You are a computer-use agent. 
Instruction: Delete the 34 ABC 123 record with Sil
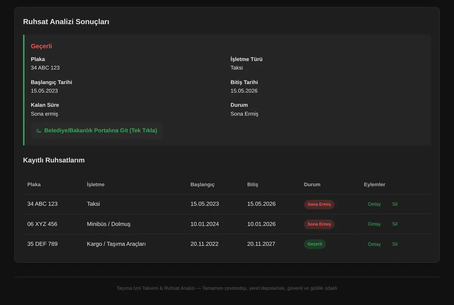pyautogui.click(x=395, y=204)
